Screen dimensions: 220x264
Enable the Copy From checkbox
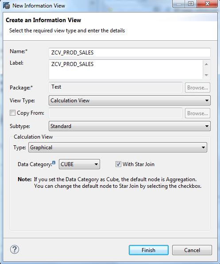(x=12, y=113)
